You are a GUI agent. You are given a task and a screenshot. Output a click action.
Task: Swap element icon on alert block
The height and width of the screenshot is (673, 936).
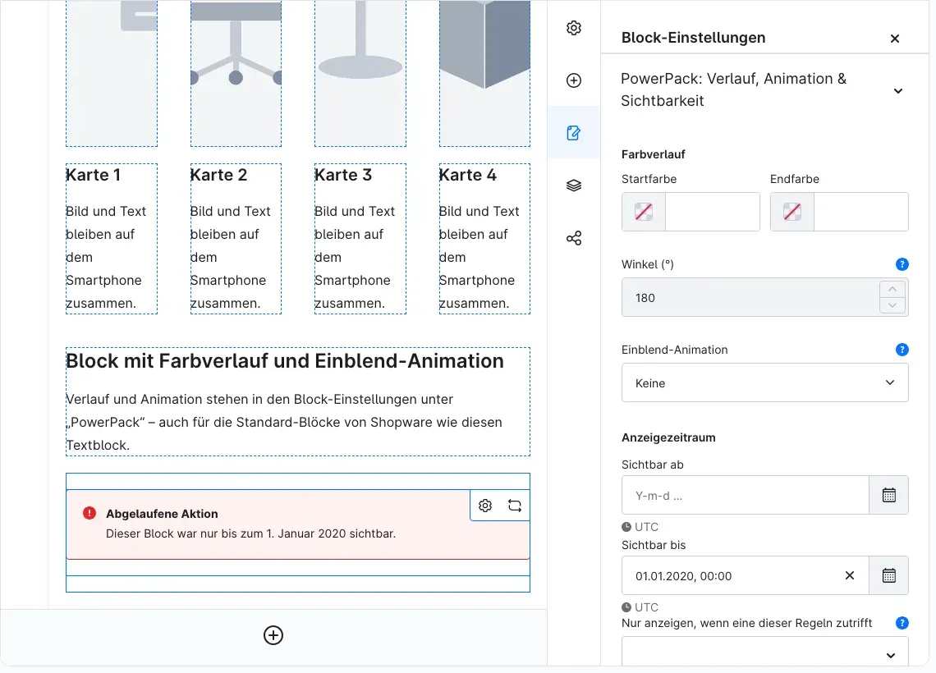[515, 506]
